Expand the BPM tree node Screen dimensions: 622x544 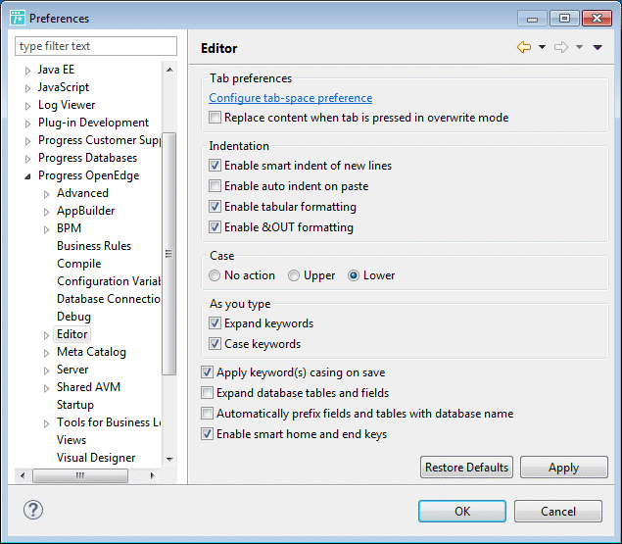[46, 229]
